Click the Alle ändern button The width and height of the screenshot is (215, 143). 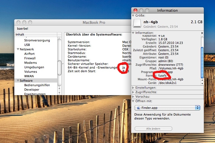pyautogui.click(x=153, y=129)
